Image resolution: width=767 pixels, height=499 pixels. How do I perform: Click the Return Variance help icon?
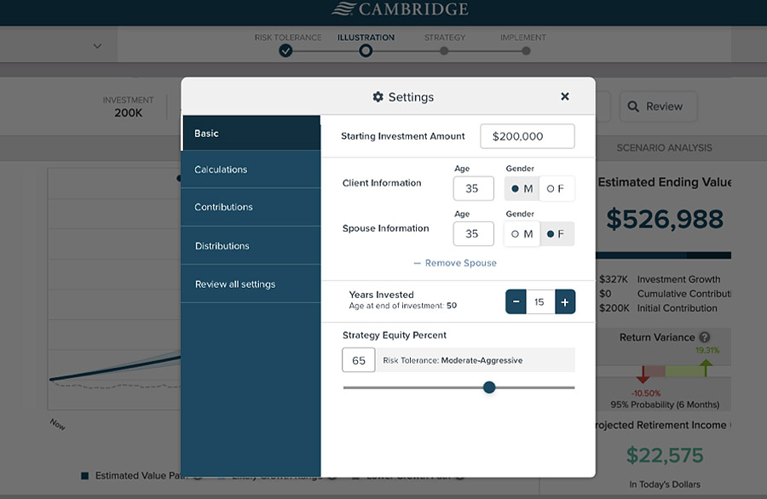[705, 337]
